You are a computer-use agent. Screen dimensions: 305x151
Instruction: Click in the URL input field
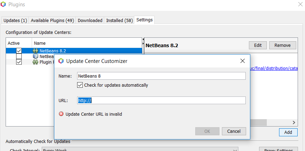tap(161, 100)
